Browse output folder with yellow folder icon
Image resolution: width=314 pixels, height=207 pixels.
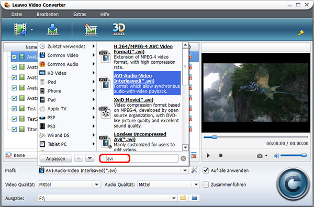183,198
